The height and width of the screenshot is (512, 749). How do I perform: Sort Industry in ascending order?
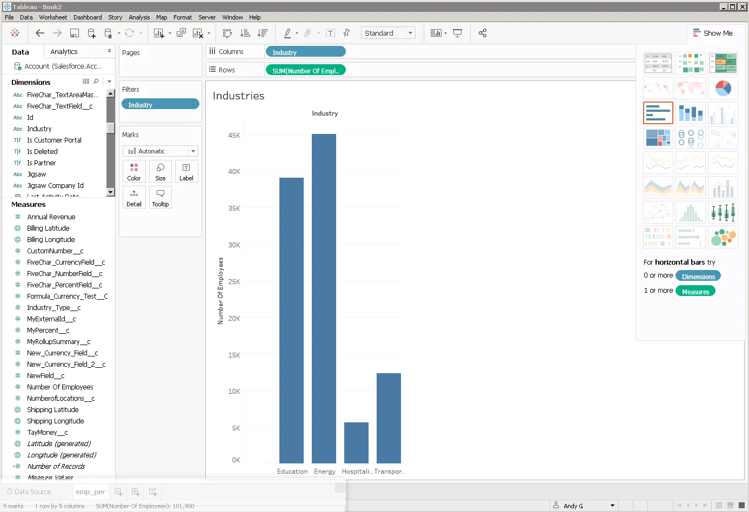(x=245, y=33)
